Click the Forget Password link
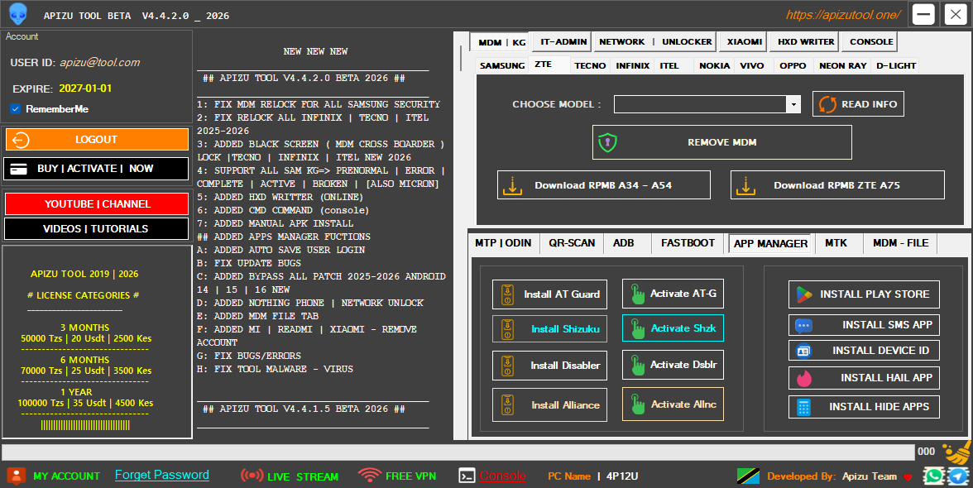Image resolution: width=973 pixels, height=488 pixels. (x=162, y=475)
